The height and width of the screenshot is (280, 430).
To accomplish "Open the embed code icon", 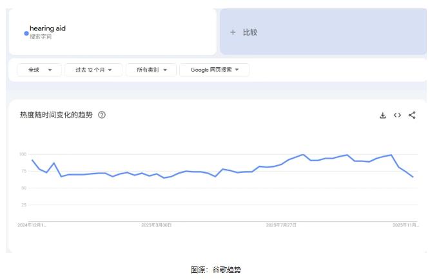I will pyautogui.click(x=397, y=115).
